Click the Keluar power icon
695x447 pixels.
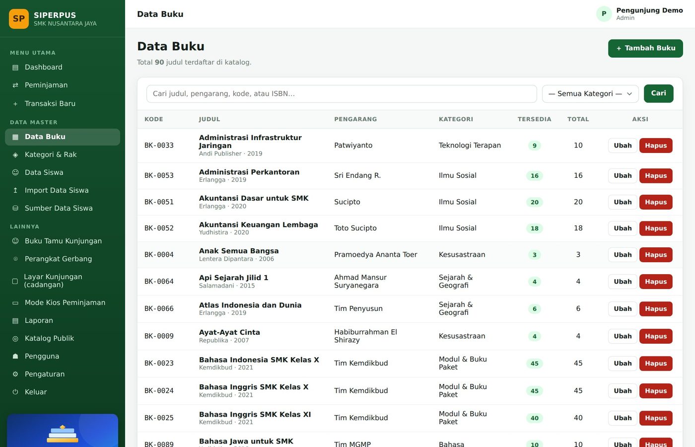click(x=15, y=392)
